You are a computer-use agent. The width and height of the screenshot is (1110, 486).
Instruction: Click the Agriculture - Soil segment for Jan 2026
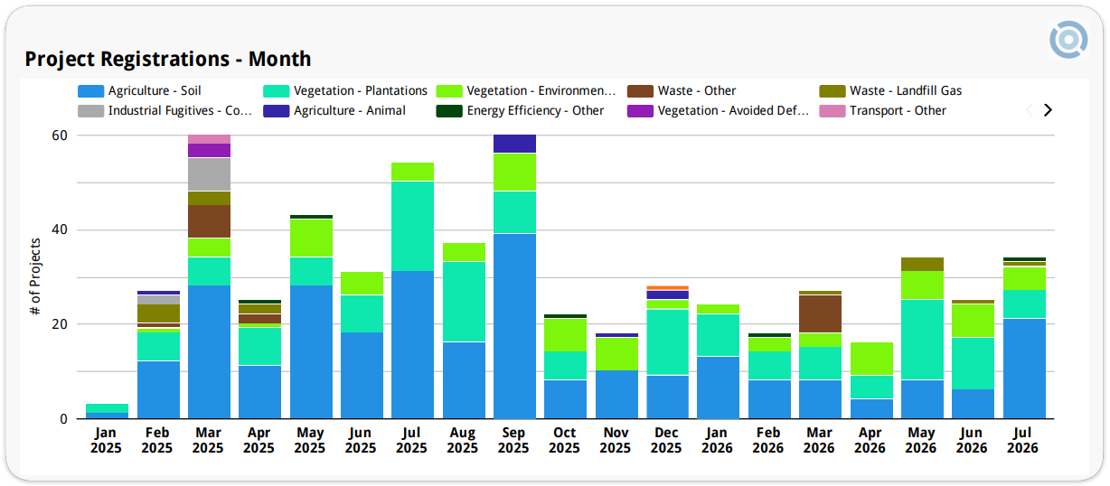coord(718,388)
